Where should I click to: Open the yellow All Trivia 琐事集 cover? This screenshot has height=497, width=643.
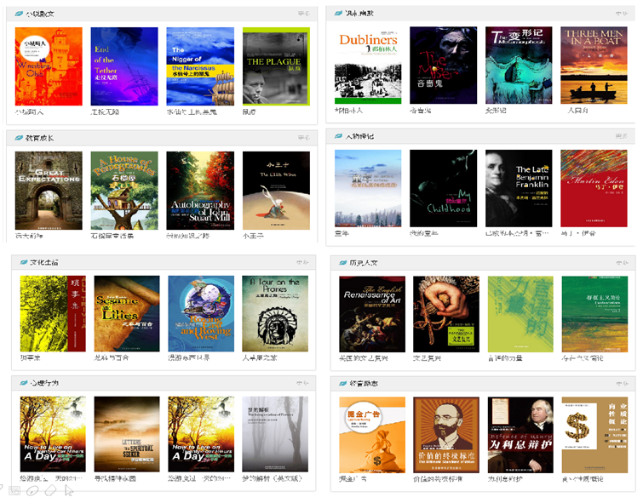tap(53, 313)
